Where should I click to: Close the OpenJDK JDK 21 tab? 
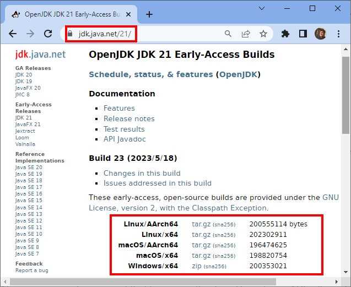pyautogui.click(x=128, y=14)
